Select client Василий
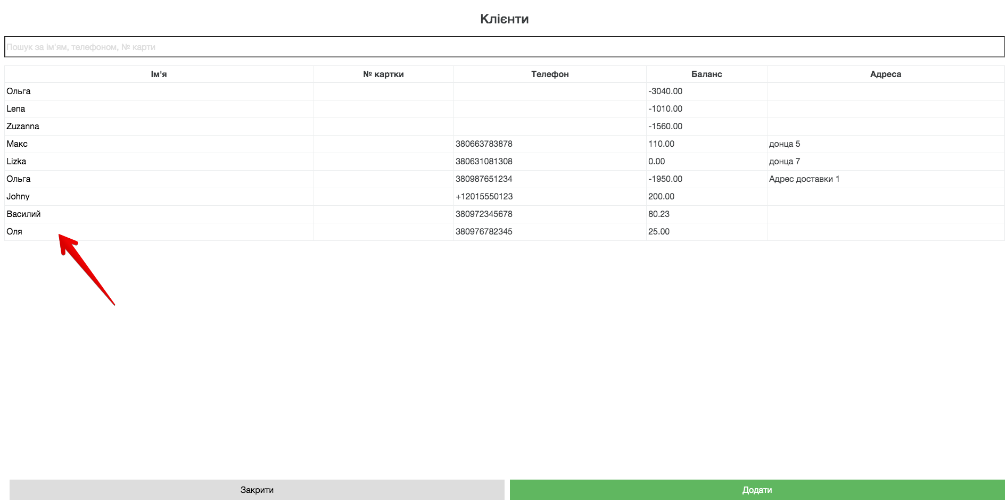Image resolution: width=1007 pixels, height=503 pixels. 23,214
